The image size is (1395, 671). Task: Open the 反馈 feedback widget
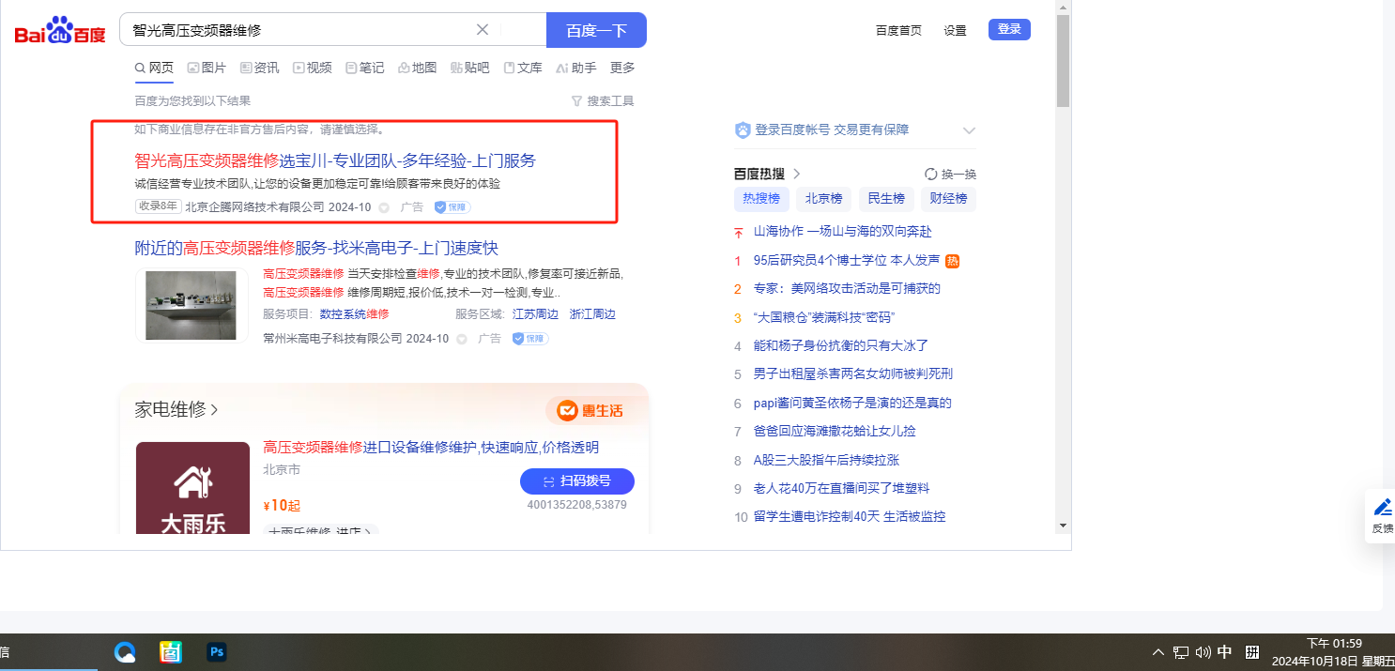[x=1382, y=515]
